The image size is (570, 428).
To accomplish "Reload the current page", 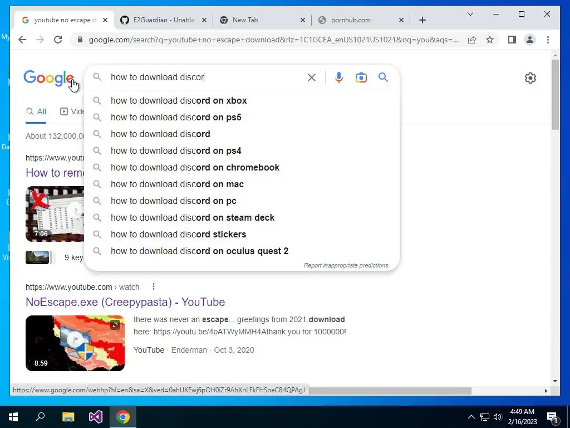I will pyautogui.click(x=58, y=40).
